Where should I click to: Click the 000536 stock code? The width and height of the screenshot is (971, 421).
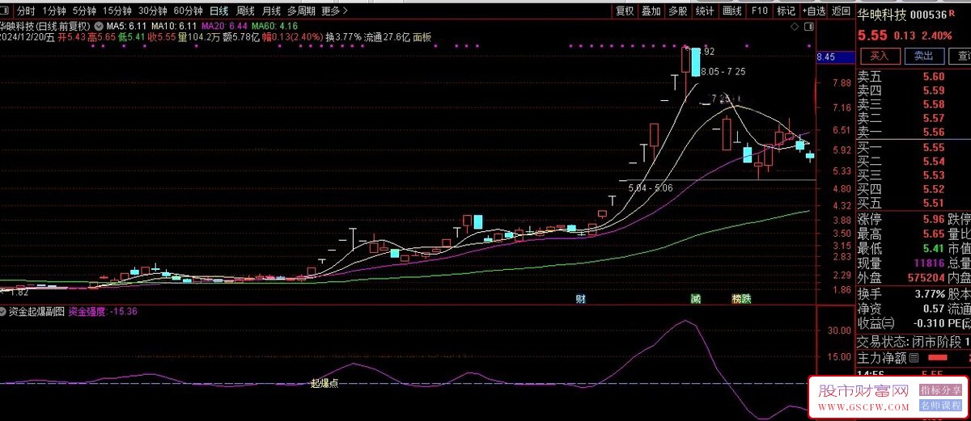click(x=929, y=14)
